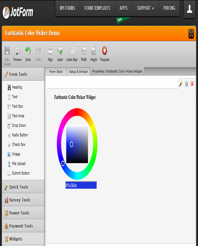Open Form Templates page

(97, 8)
